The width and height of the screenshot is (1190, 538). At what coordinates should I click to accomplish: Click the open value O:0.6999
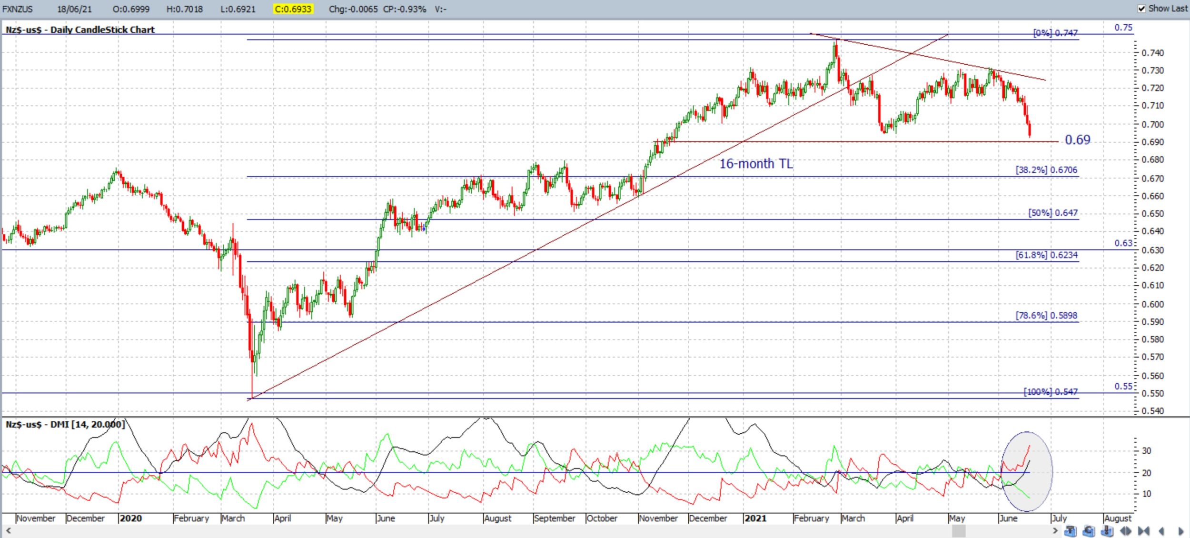(x=131, y=9)
